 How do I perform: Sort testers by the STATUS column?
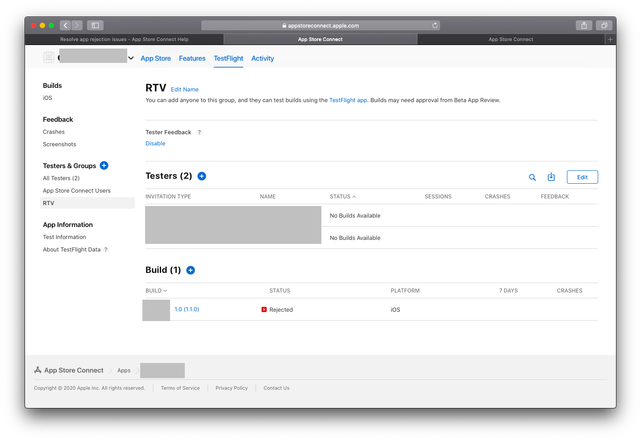[x=343, y=197]
